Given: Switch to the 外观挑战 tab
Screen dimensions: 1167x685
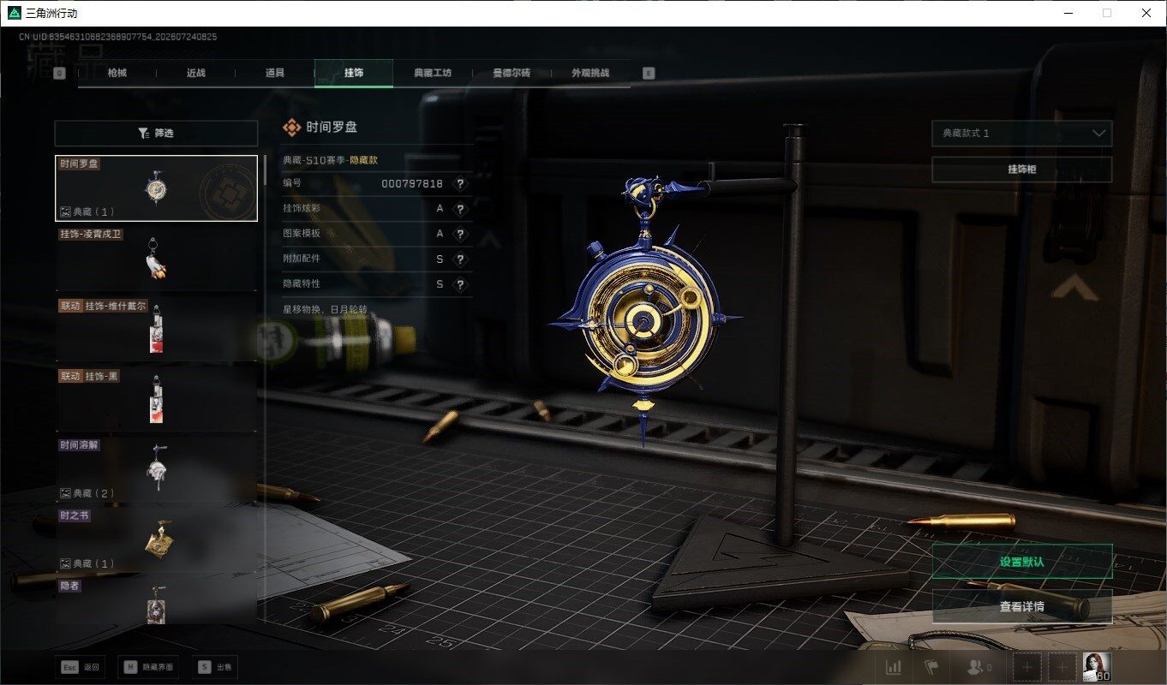Looking at the screenshot, I should (x=590, y=73).
